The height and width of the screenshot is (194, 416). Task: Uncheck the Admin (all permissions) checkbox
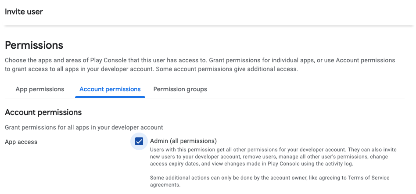139,141
